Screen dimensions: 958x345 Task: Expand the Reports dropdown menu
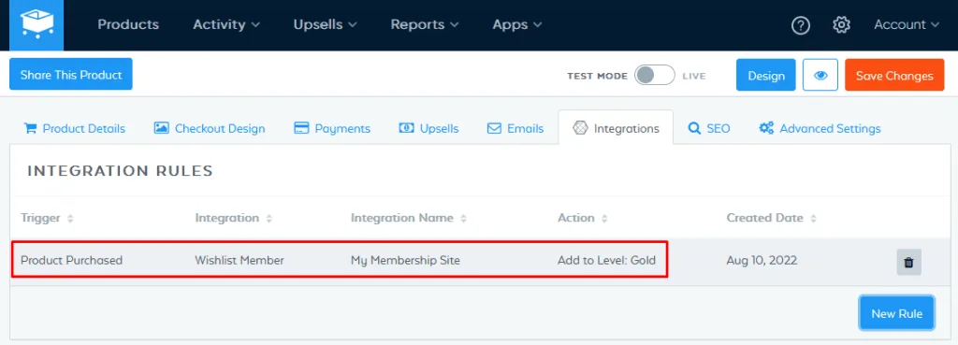(425, 25)
